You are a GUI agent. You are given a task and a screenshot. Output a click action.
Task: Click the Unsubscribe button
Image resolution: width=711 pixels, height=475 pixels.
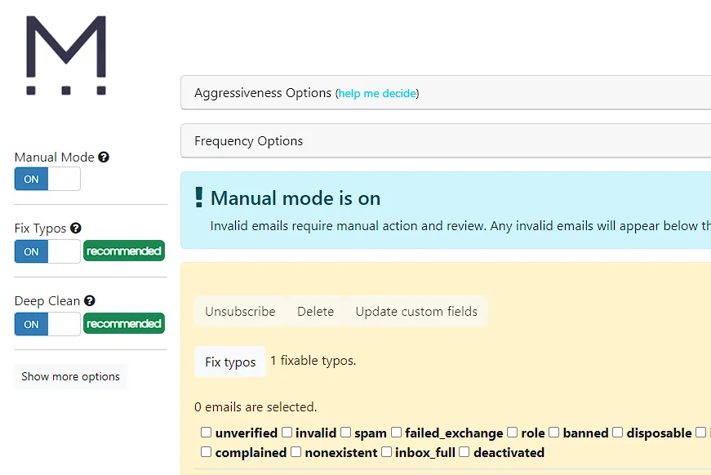(240, 312)
